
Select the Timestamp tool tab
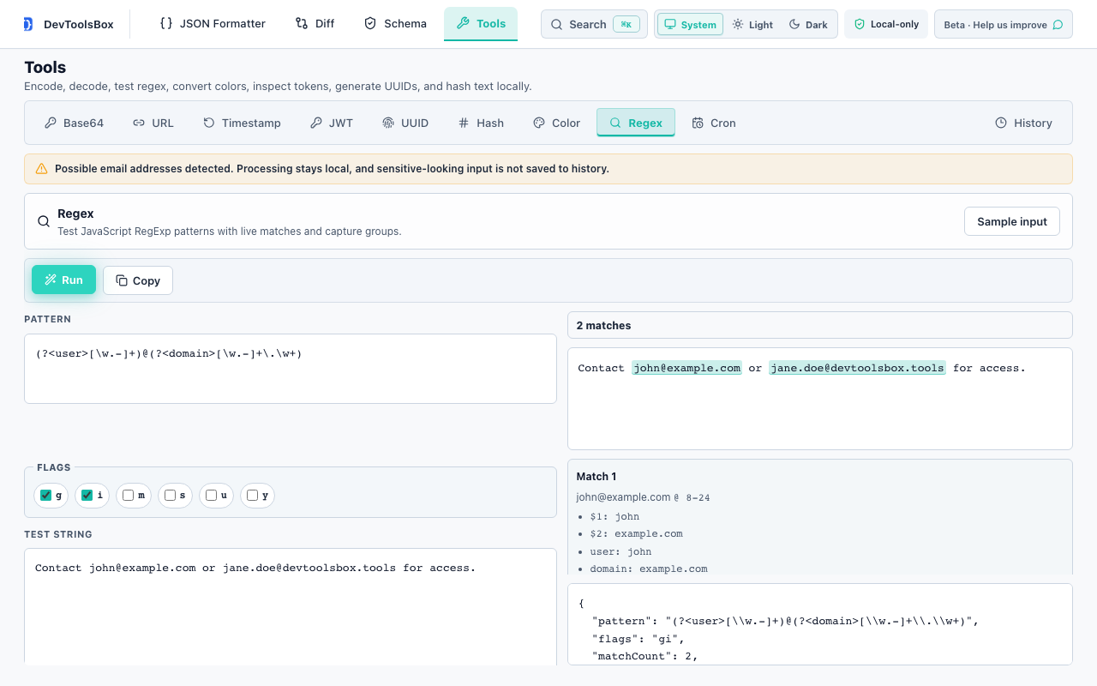pos(242,123)
